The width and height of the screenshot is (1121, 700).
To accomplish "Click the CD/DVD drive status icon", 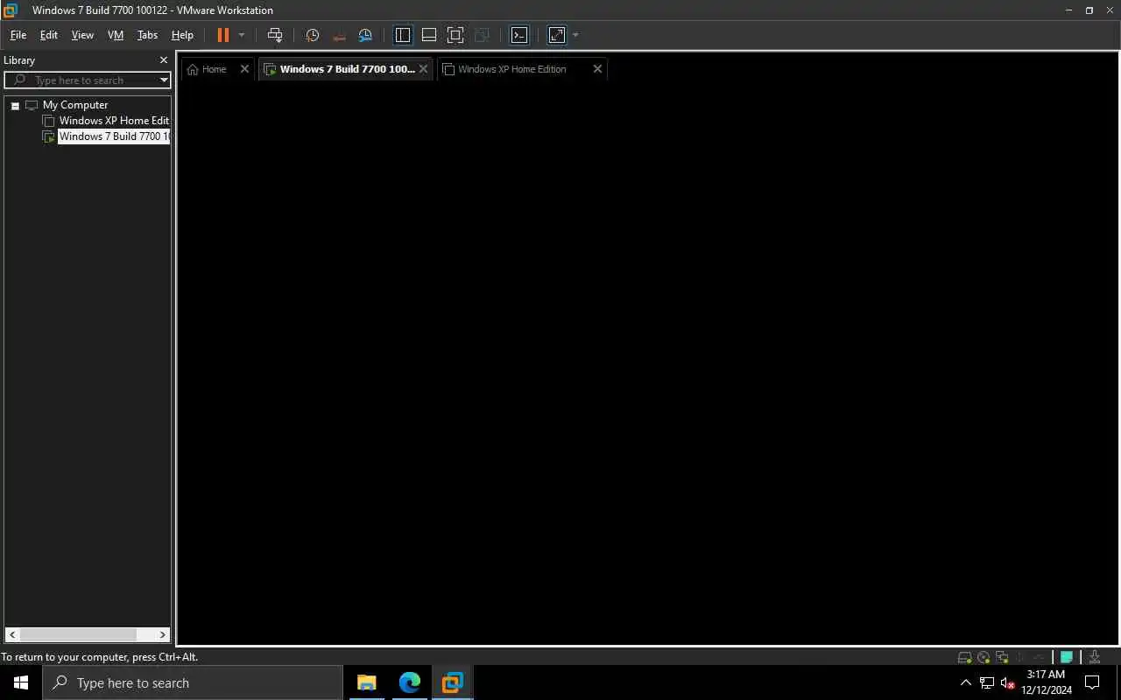I will [984, 657].
